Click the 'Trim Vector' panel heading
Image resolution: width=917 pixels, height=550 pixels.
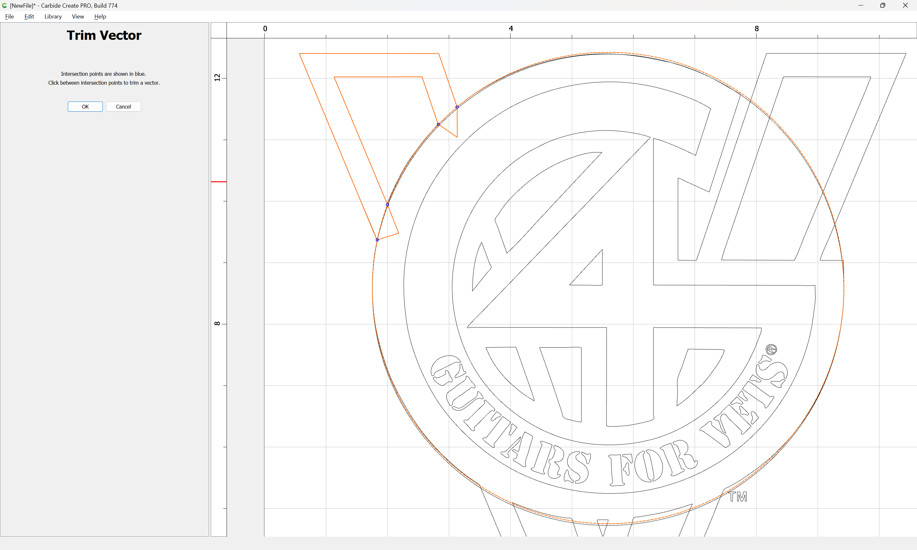(104, 35)
